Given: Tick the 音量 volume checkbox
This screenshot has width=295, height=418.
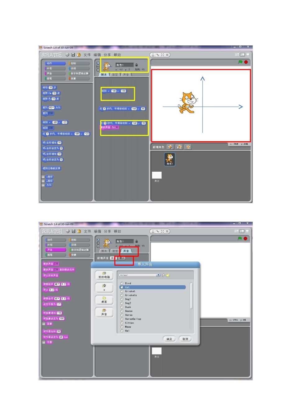Looking at the screenshot, I should point(44,324).
